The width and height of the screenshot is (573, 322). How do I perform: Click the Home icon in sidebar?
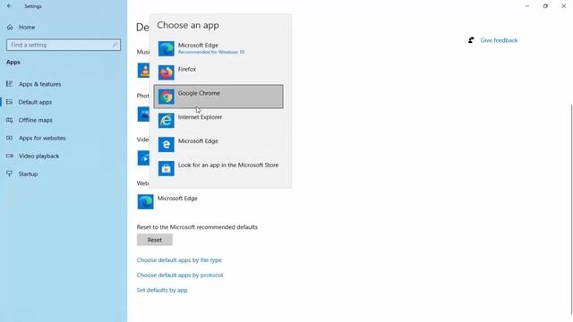10,27
